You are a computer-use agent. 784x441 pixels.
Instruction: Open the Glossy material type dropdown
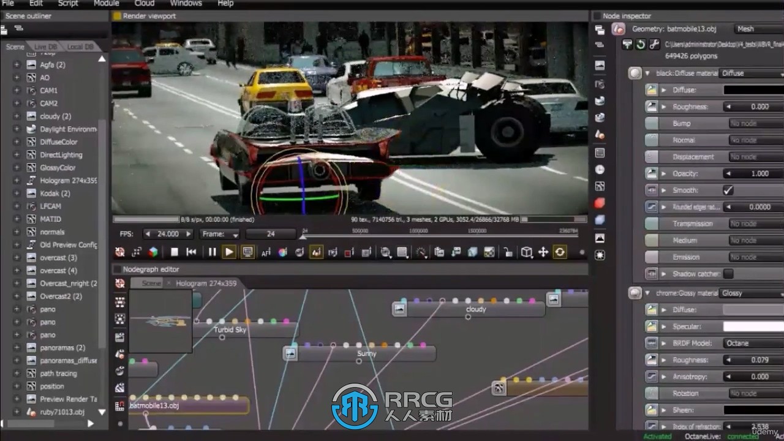pyautogui.click(x=751, y=293)
